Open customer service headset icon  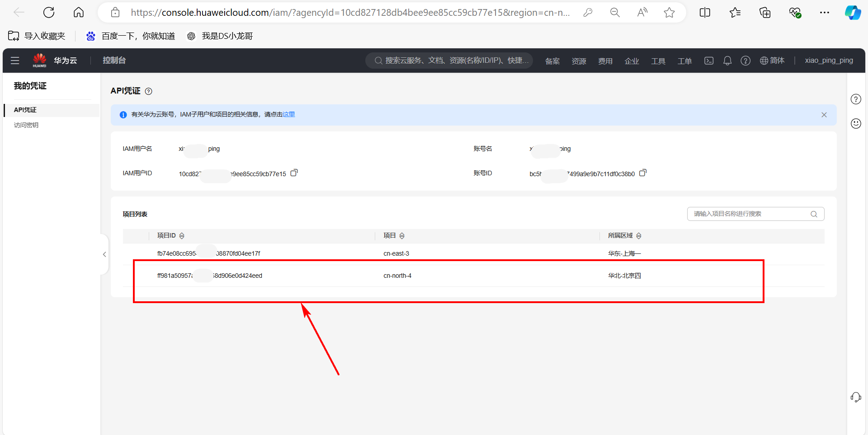pyautogui.click(x=856, y=397)
